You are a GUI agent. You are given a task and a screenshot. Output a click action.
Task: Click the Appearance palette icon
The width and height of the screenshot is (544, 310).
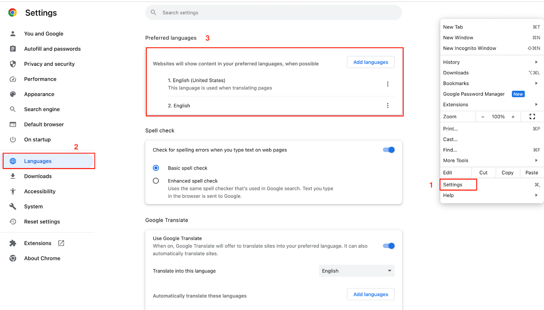point(13,94)
